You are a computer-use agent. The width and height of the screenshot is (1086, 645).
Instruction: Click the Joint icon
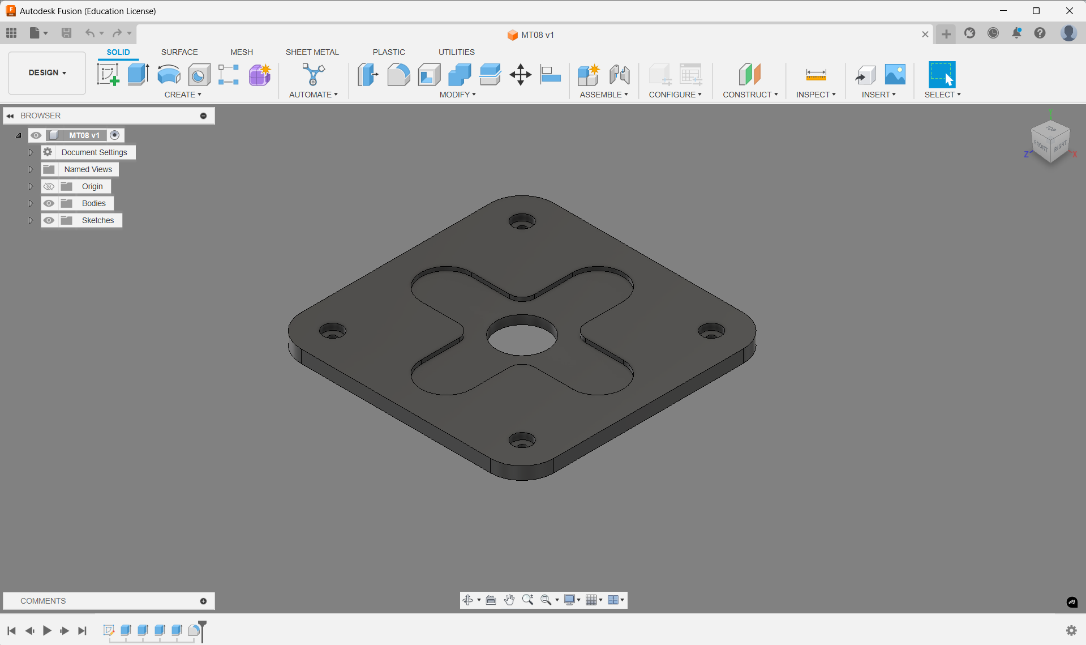[620, 74]
